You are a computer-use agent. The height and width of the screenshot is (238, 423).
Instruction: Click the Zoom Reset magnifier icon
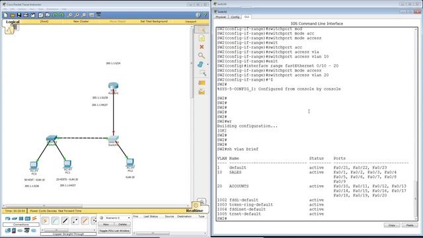pos(77,15)
